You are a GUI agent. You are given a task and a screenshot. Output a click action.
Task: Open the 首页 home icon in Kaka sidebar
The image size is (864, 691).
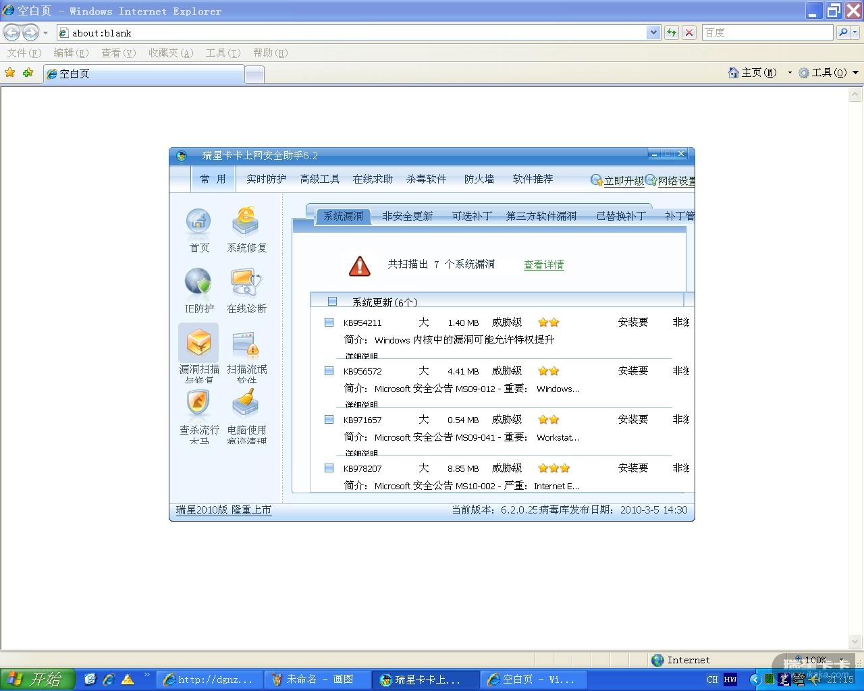tap(198, 222)
